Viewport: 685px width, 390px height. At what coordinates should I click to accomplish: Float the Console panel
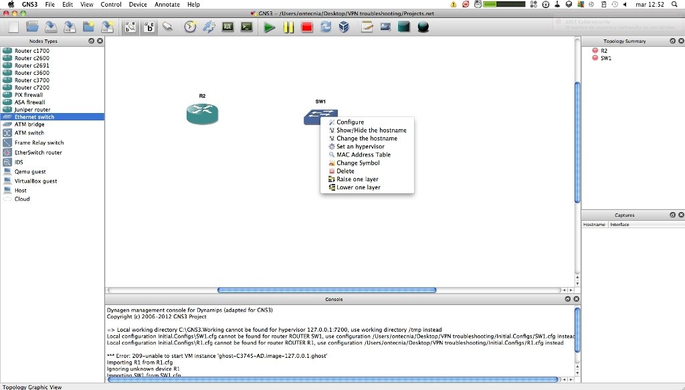pos(567,299)
